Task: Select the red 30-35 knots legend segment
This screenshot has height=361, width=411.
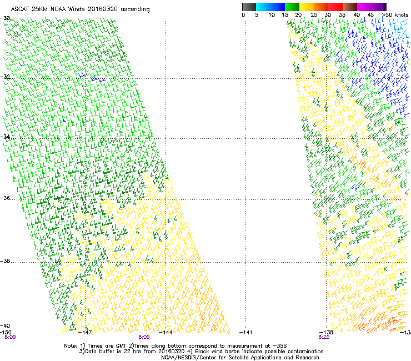Action: tap(335, 7)
